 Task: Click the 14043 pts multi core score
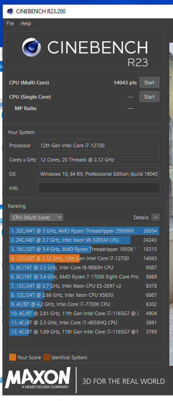[125, 83]
